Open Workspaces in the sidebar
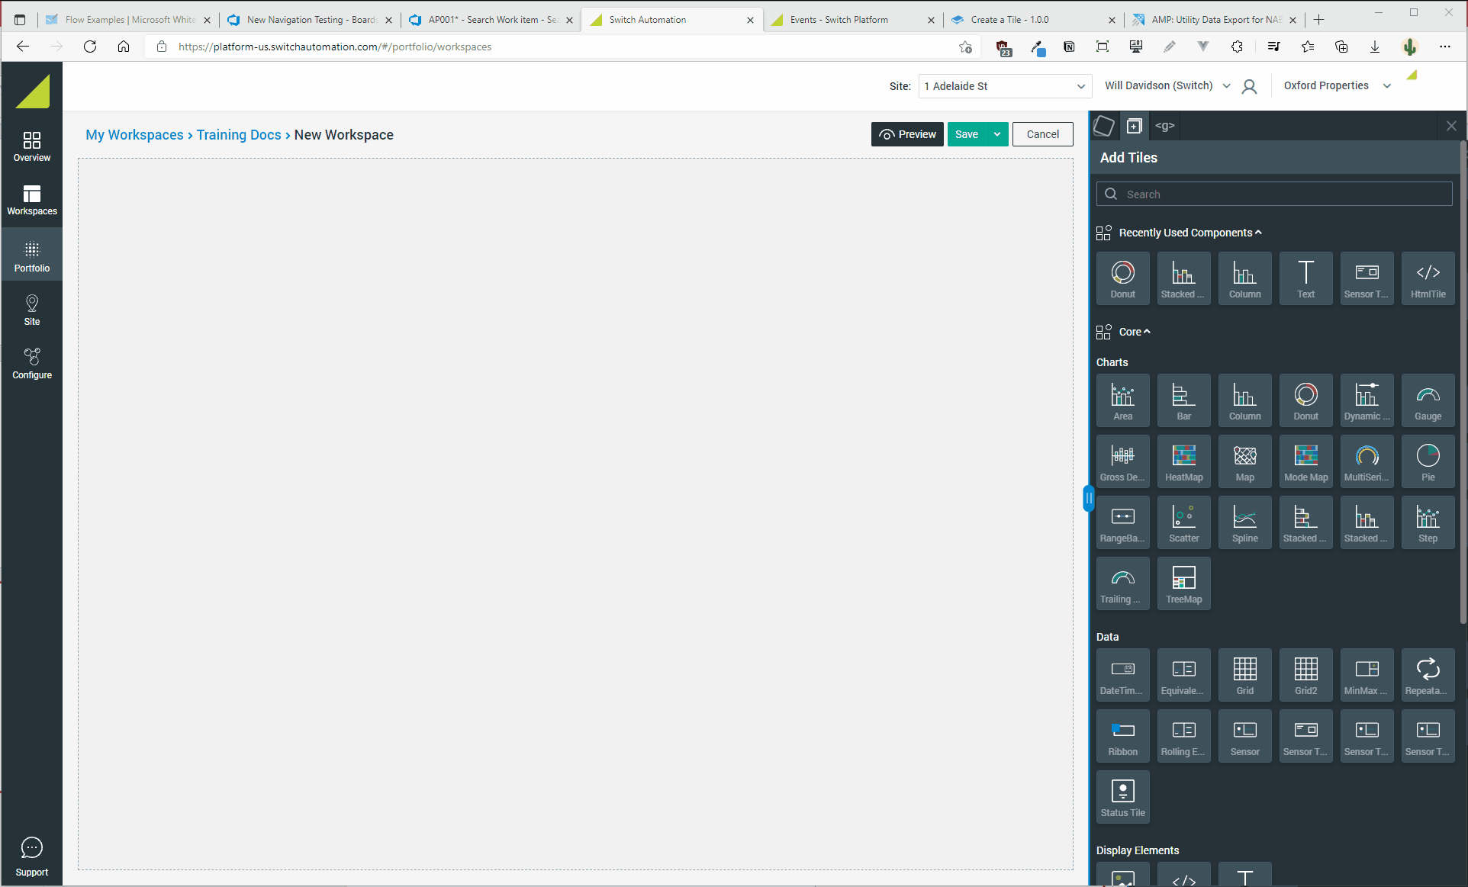The width and height of the screenshot is (1468, 887). point(32,200)
